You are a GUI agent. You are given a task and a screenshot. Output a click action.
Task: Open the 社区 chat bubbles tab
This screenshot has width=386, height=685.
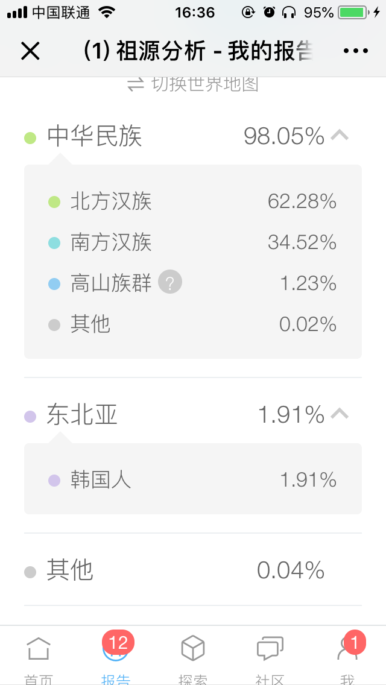click(x=270, y=648)
